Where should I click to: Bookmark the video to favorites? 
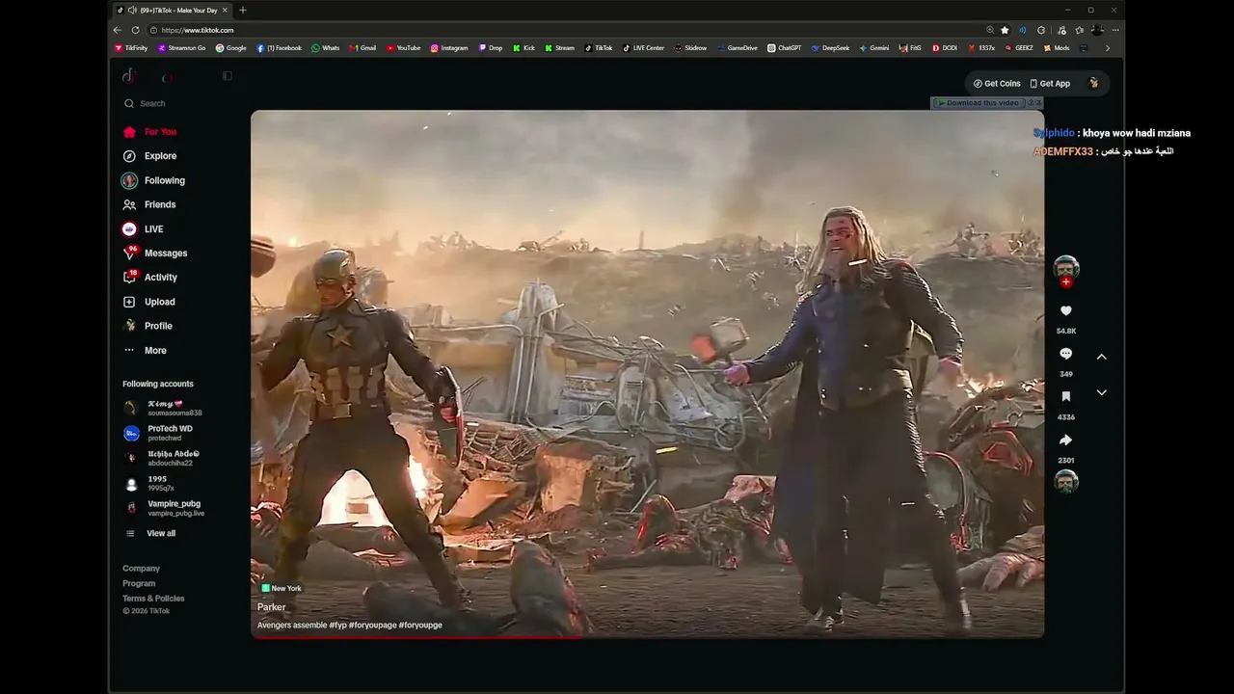click(x=1066, y=397)
